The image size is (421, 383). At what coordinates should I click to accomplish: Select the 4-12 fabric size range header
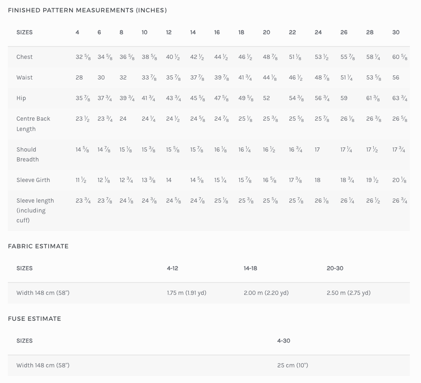[173, 268]
